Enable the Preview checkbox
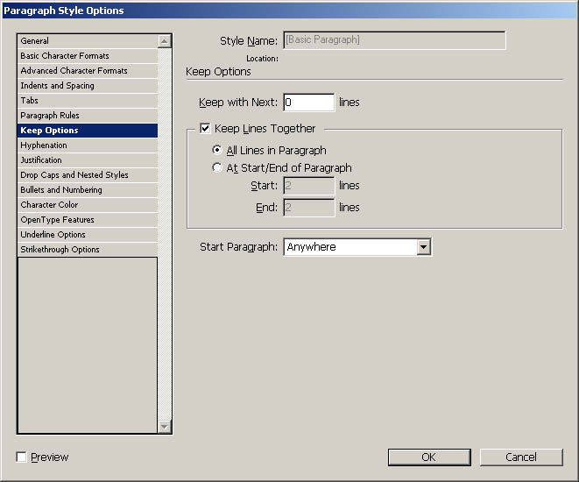 22,457
